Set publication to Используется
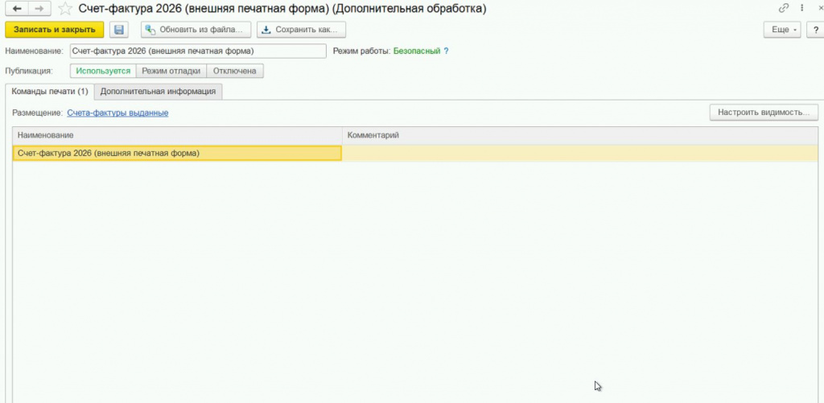This screenshot has height=403, width=824. point(103,71)
